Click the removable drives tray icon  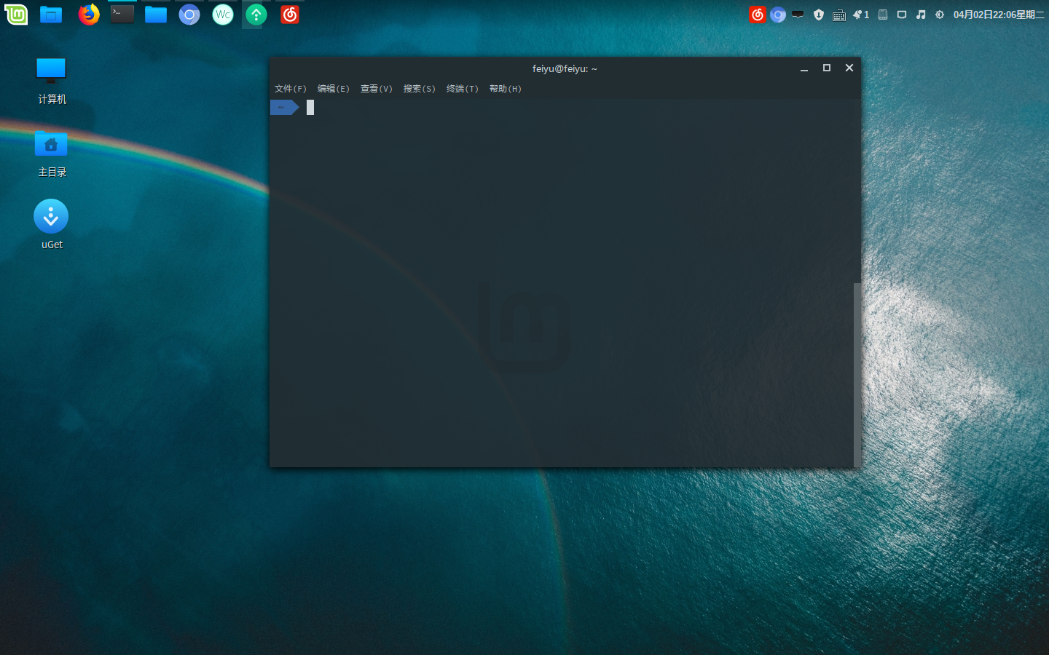(x=883, y=15)
